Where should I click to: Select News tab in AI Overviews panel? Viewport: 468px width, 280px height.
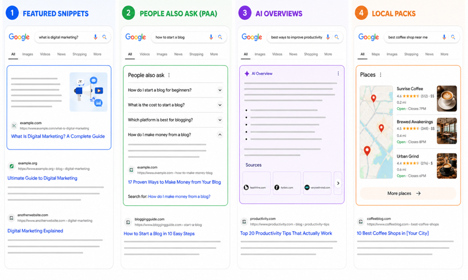(293, 54)
